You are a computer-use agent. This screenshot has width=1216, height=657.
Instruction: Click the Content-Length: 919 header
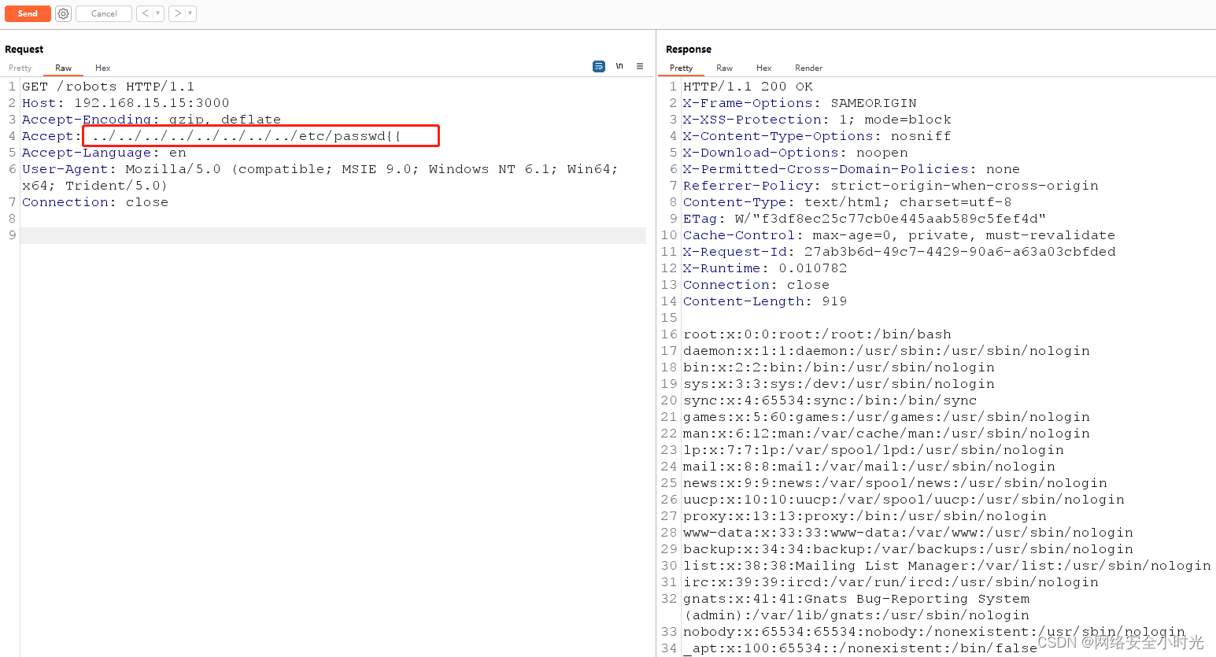765,301
